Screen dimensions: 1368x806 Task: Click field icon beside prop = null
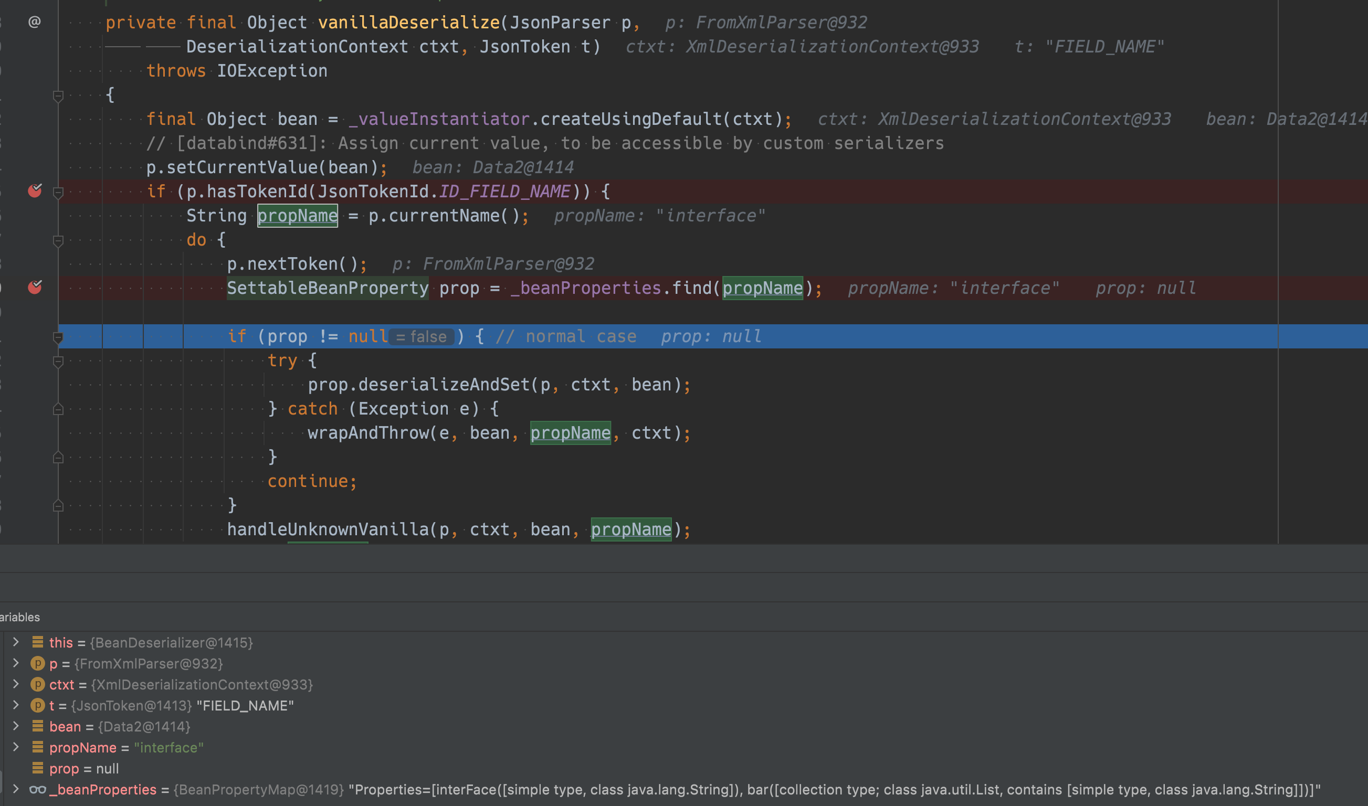pyautogui.click(x=37, y=768)
